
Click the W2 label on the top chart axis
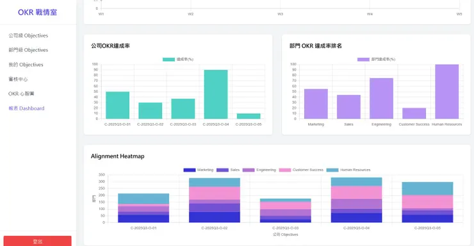pyautogui.click(x=190, y=14)
